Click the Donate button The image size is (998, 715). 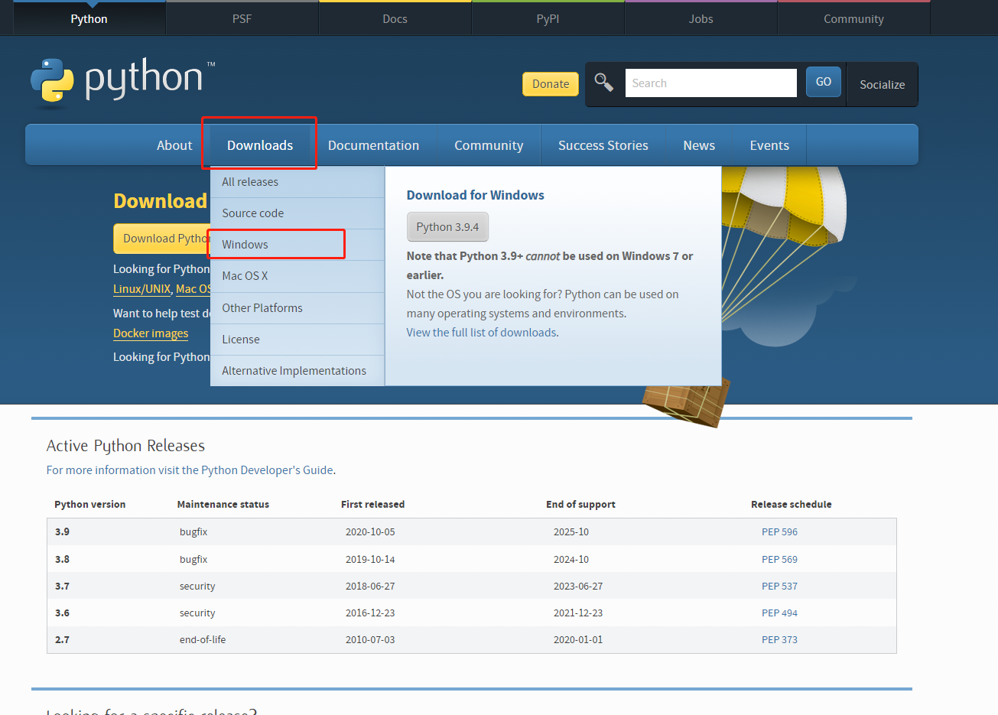550,83
